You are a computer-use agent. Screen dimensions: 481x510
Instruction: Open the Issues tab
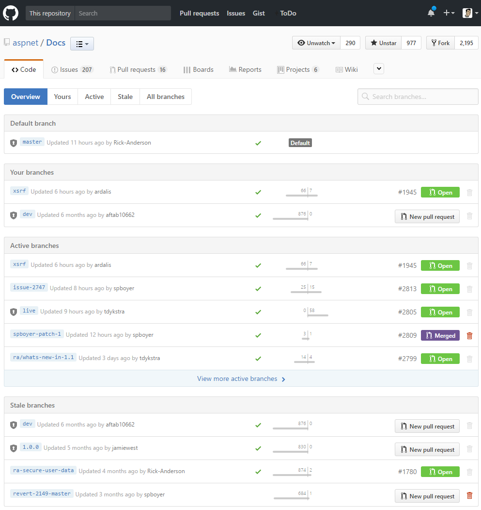[72, 69]
